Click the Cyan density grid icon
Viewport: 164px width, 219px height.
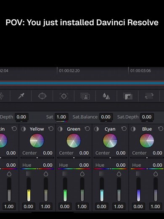click(x=101, y=174)
